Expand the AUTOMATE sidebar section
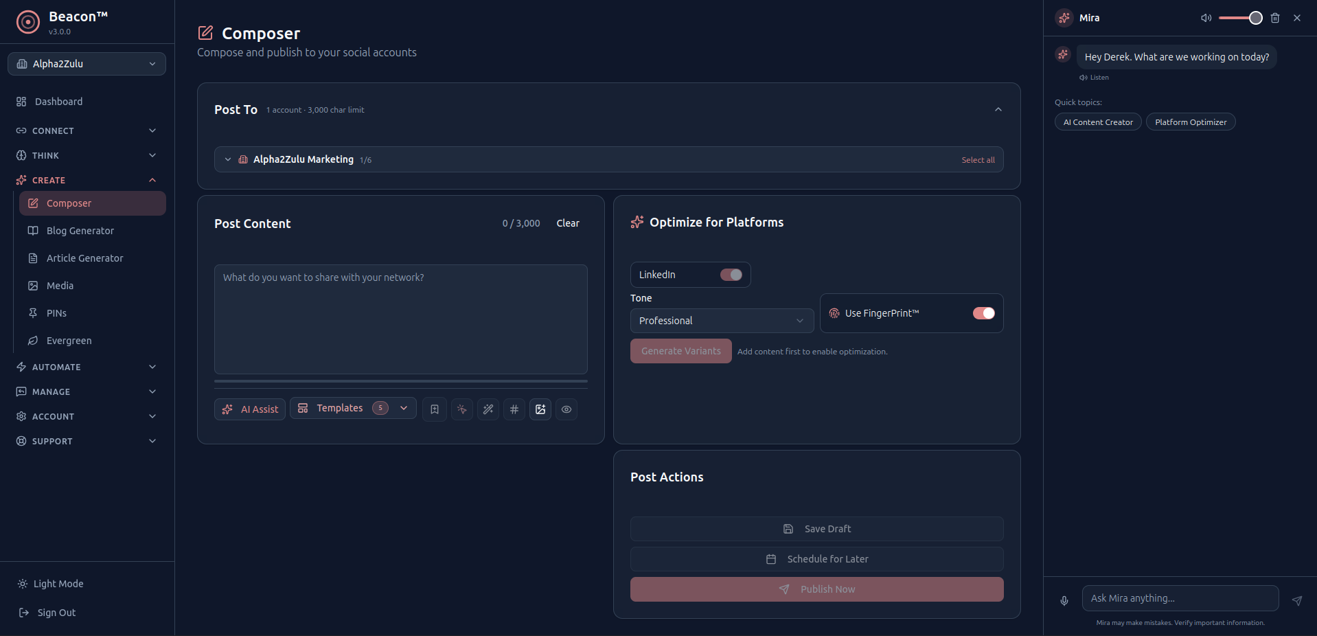The image size is (1317, 636). pos(87,367)
